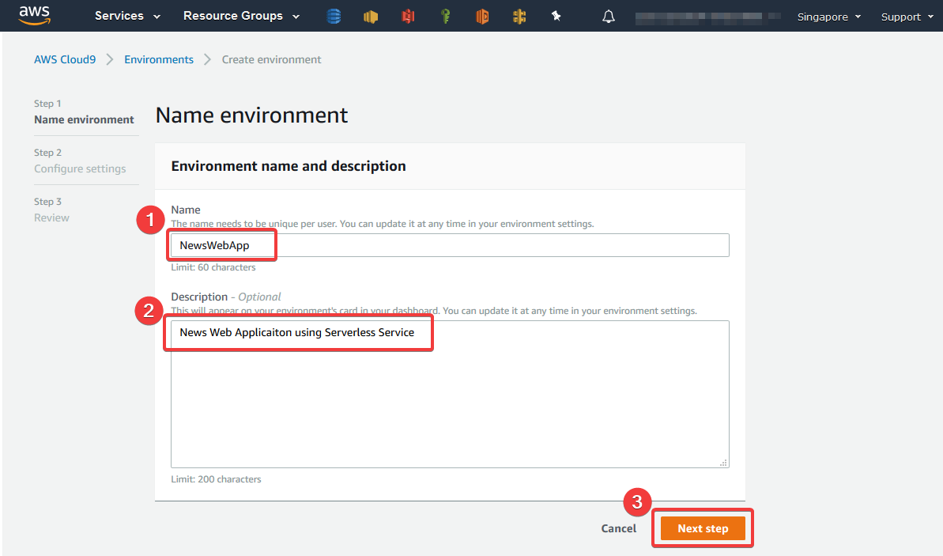Click the white pushpin icon in navbar
Screen dimensions: 943x556
(x=556, y=17)
